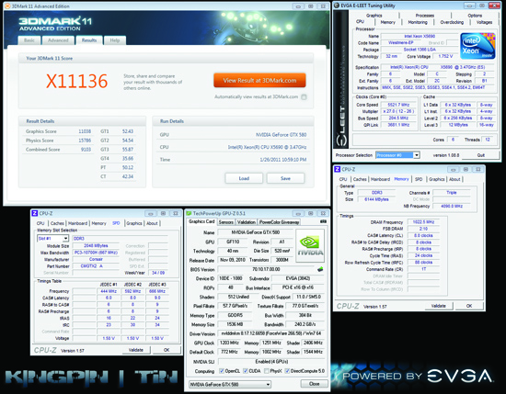
Task: Click the BIOS save chip icon
Action: click(320, 269)
